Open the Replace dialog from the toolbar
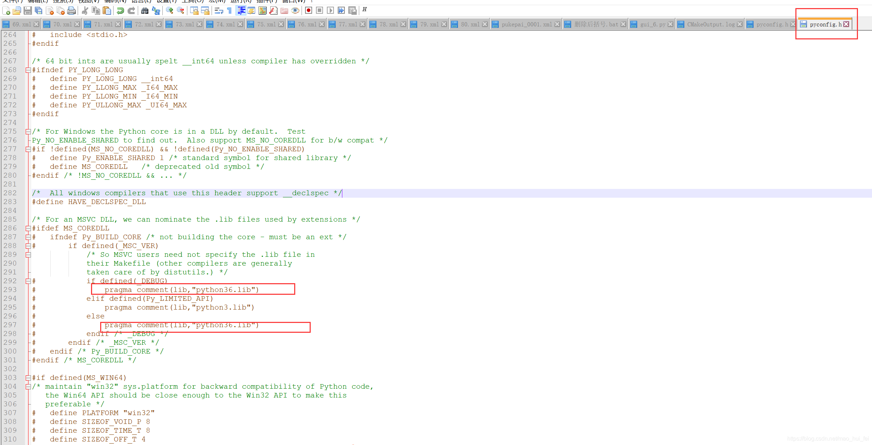872x445 pixels. pos(156,11)
